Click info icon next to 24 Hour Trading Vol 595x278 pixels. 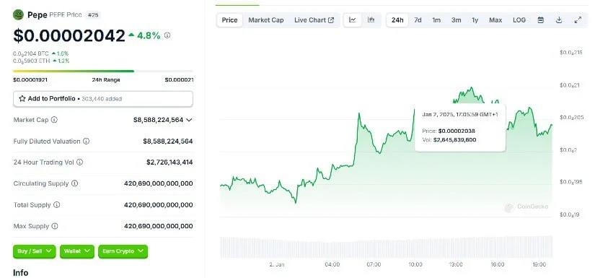[79, 162]
